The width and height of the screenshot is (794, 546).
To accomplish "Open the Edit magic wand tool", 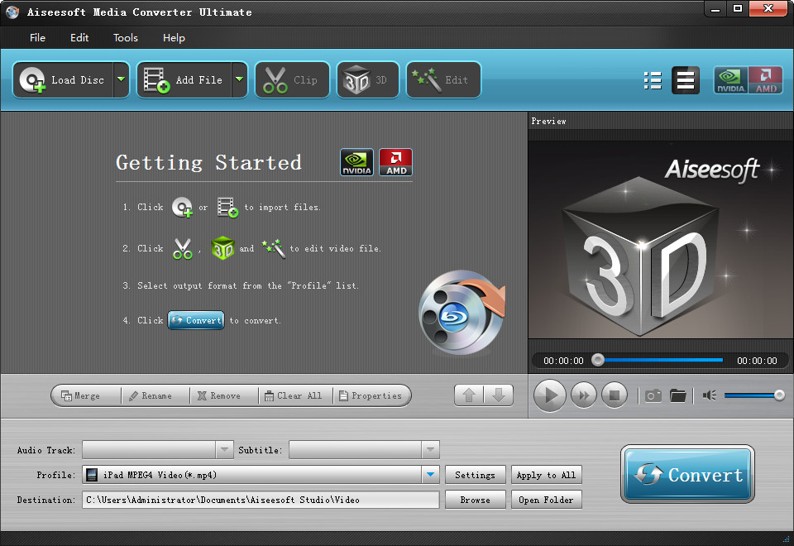I will [x=443, y=80].
